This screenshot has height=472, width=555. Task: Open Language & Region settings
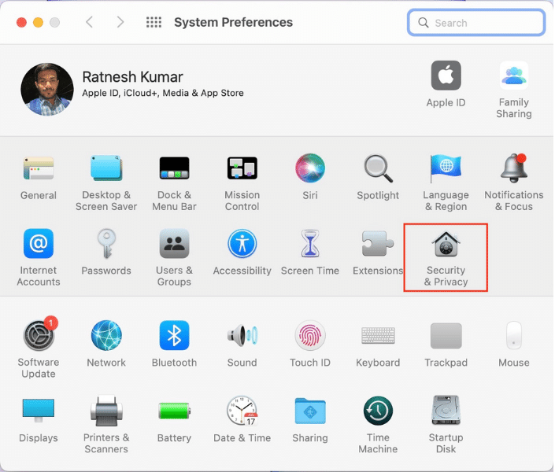coord(446,168)
